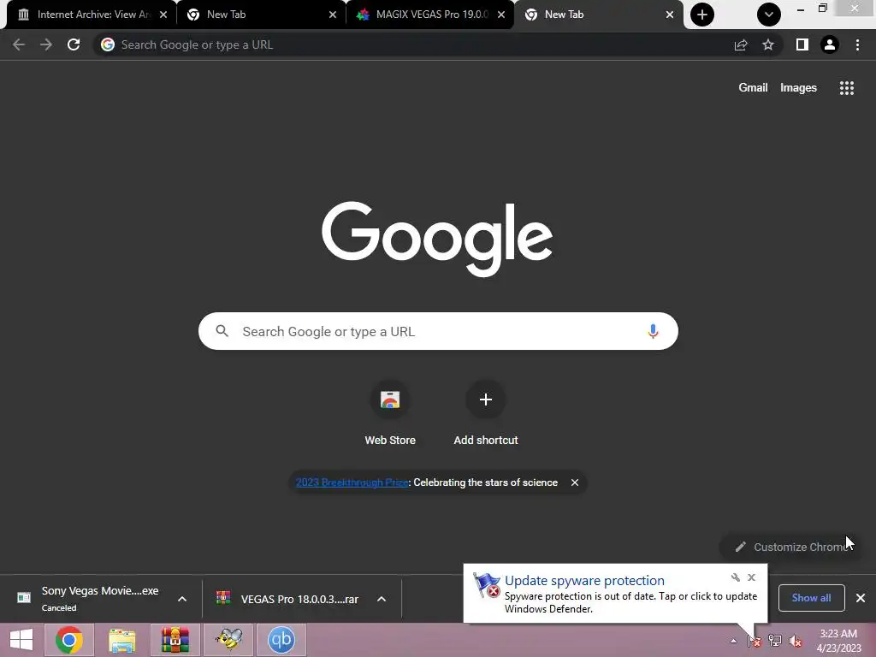Click the muted volume tray icon

click(796, 641)
